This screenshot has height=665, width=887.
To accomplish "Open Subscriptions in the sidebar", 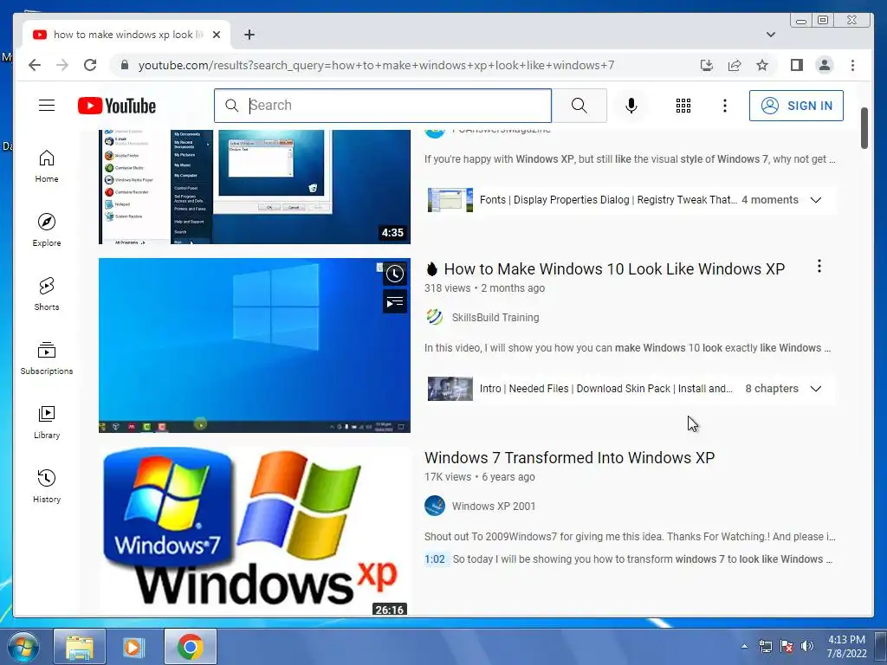I will coord(47,358).
